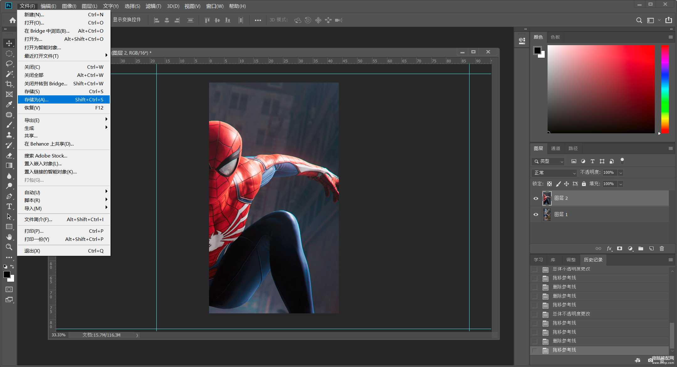The height and width of the screenshot is (367, 677).
Task: Click the foreground color swatch in toolbar
Action: pyautogui.click(x=7, y=274)
